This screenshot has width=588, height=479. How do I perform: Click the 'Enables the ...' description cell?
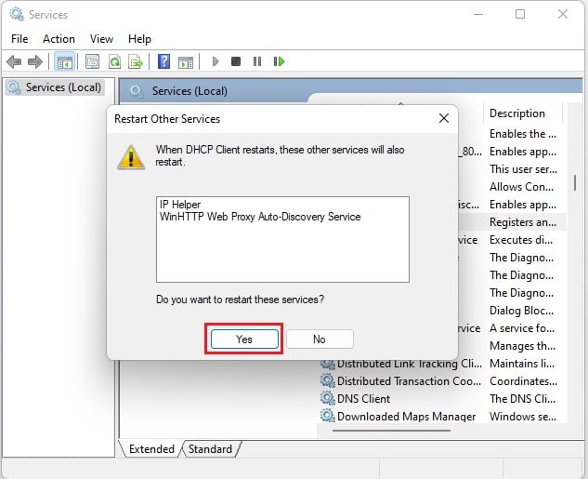pyautogui.click(x=523, y=134)
